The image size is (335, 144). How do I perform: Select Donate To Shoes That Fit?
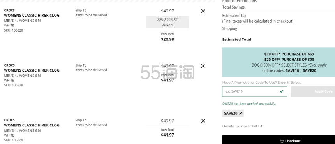pyautogui.click(x=242, y=126)
